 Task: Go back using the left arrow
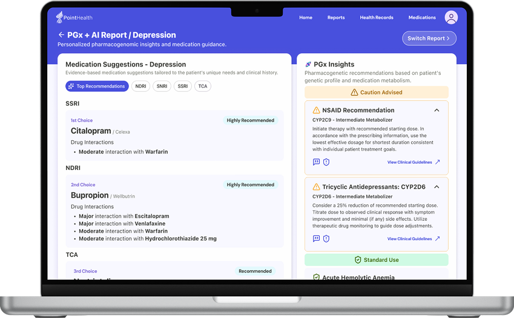(61, 34)
